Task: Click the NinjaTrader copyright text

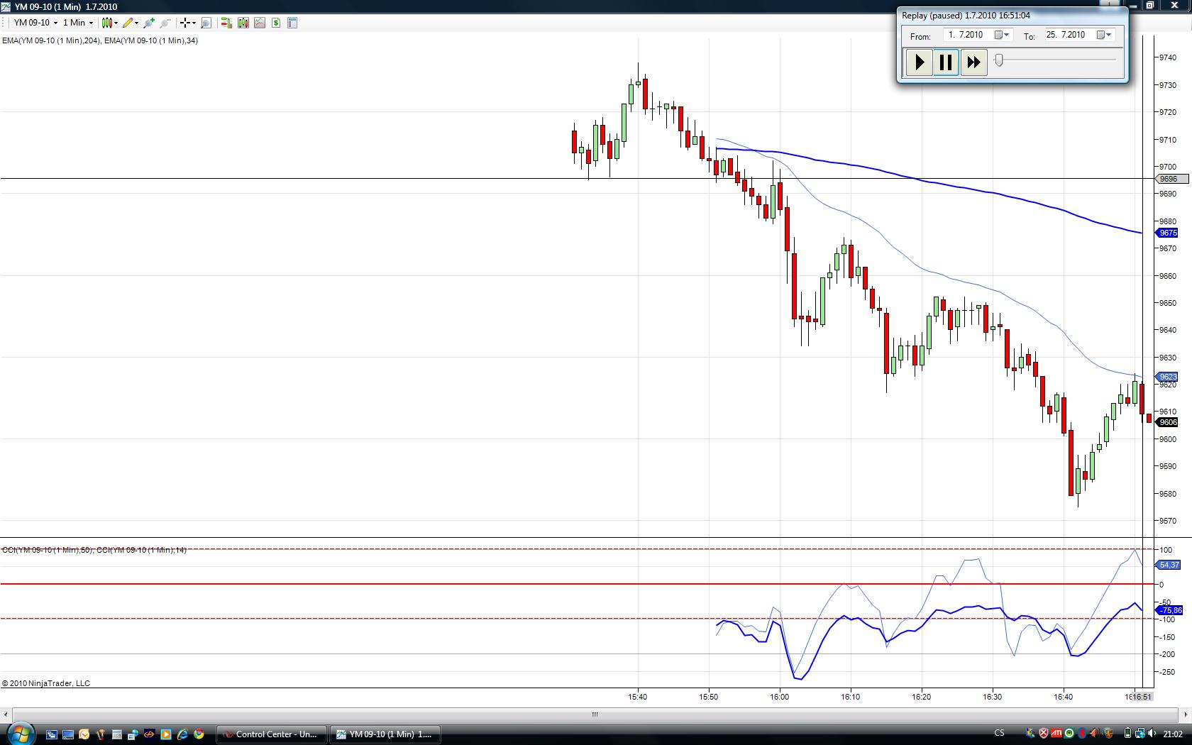Action: [x=46, y=683]
